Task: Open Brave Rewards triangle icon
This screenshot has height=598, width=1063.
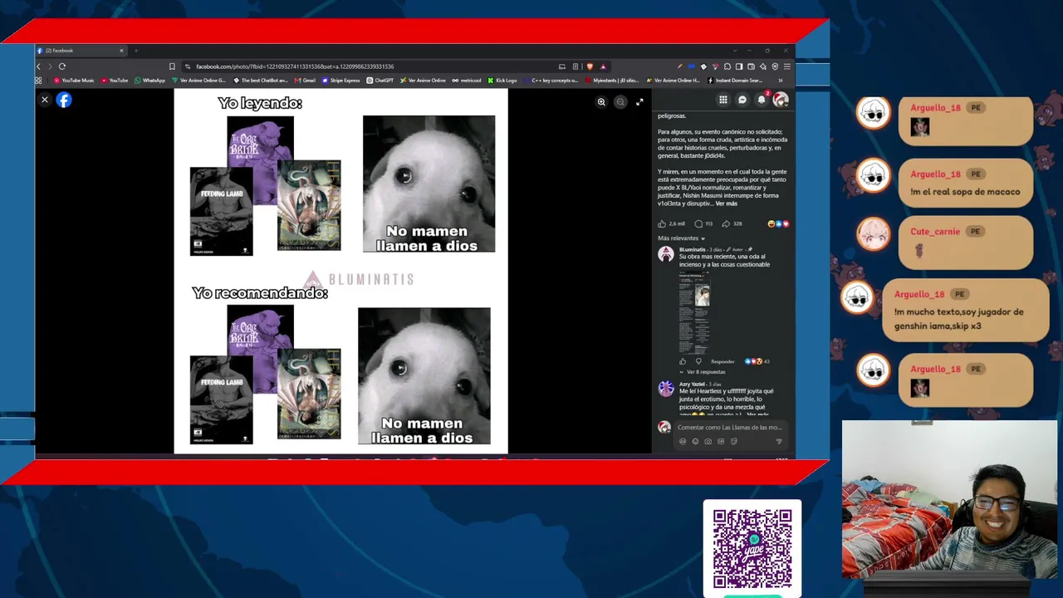Action: click(x=604, y=66)
